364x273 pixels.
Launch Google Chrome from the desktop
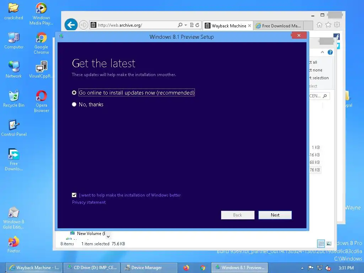41,43
